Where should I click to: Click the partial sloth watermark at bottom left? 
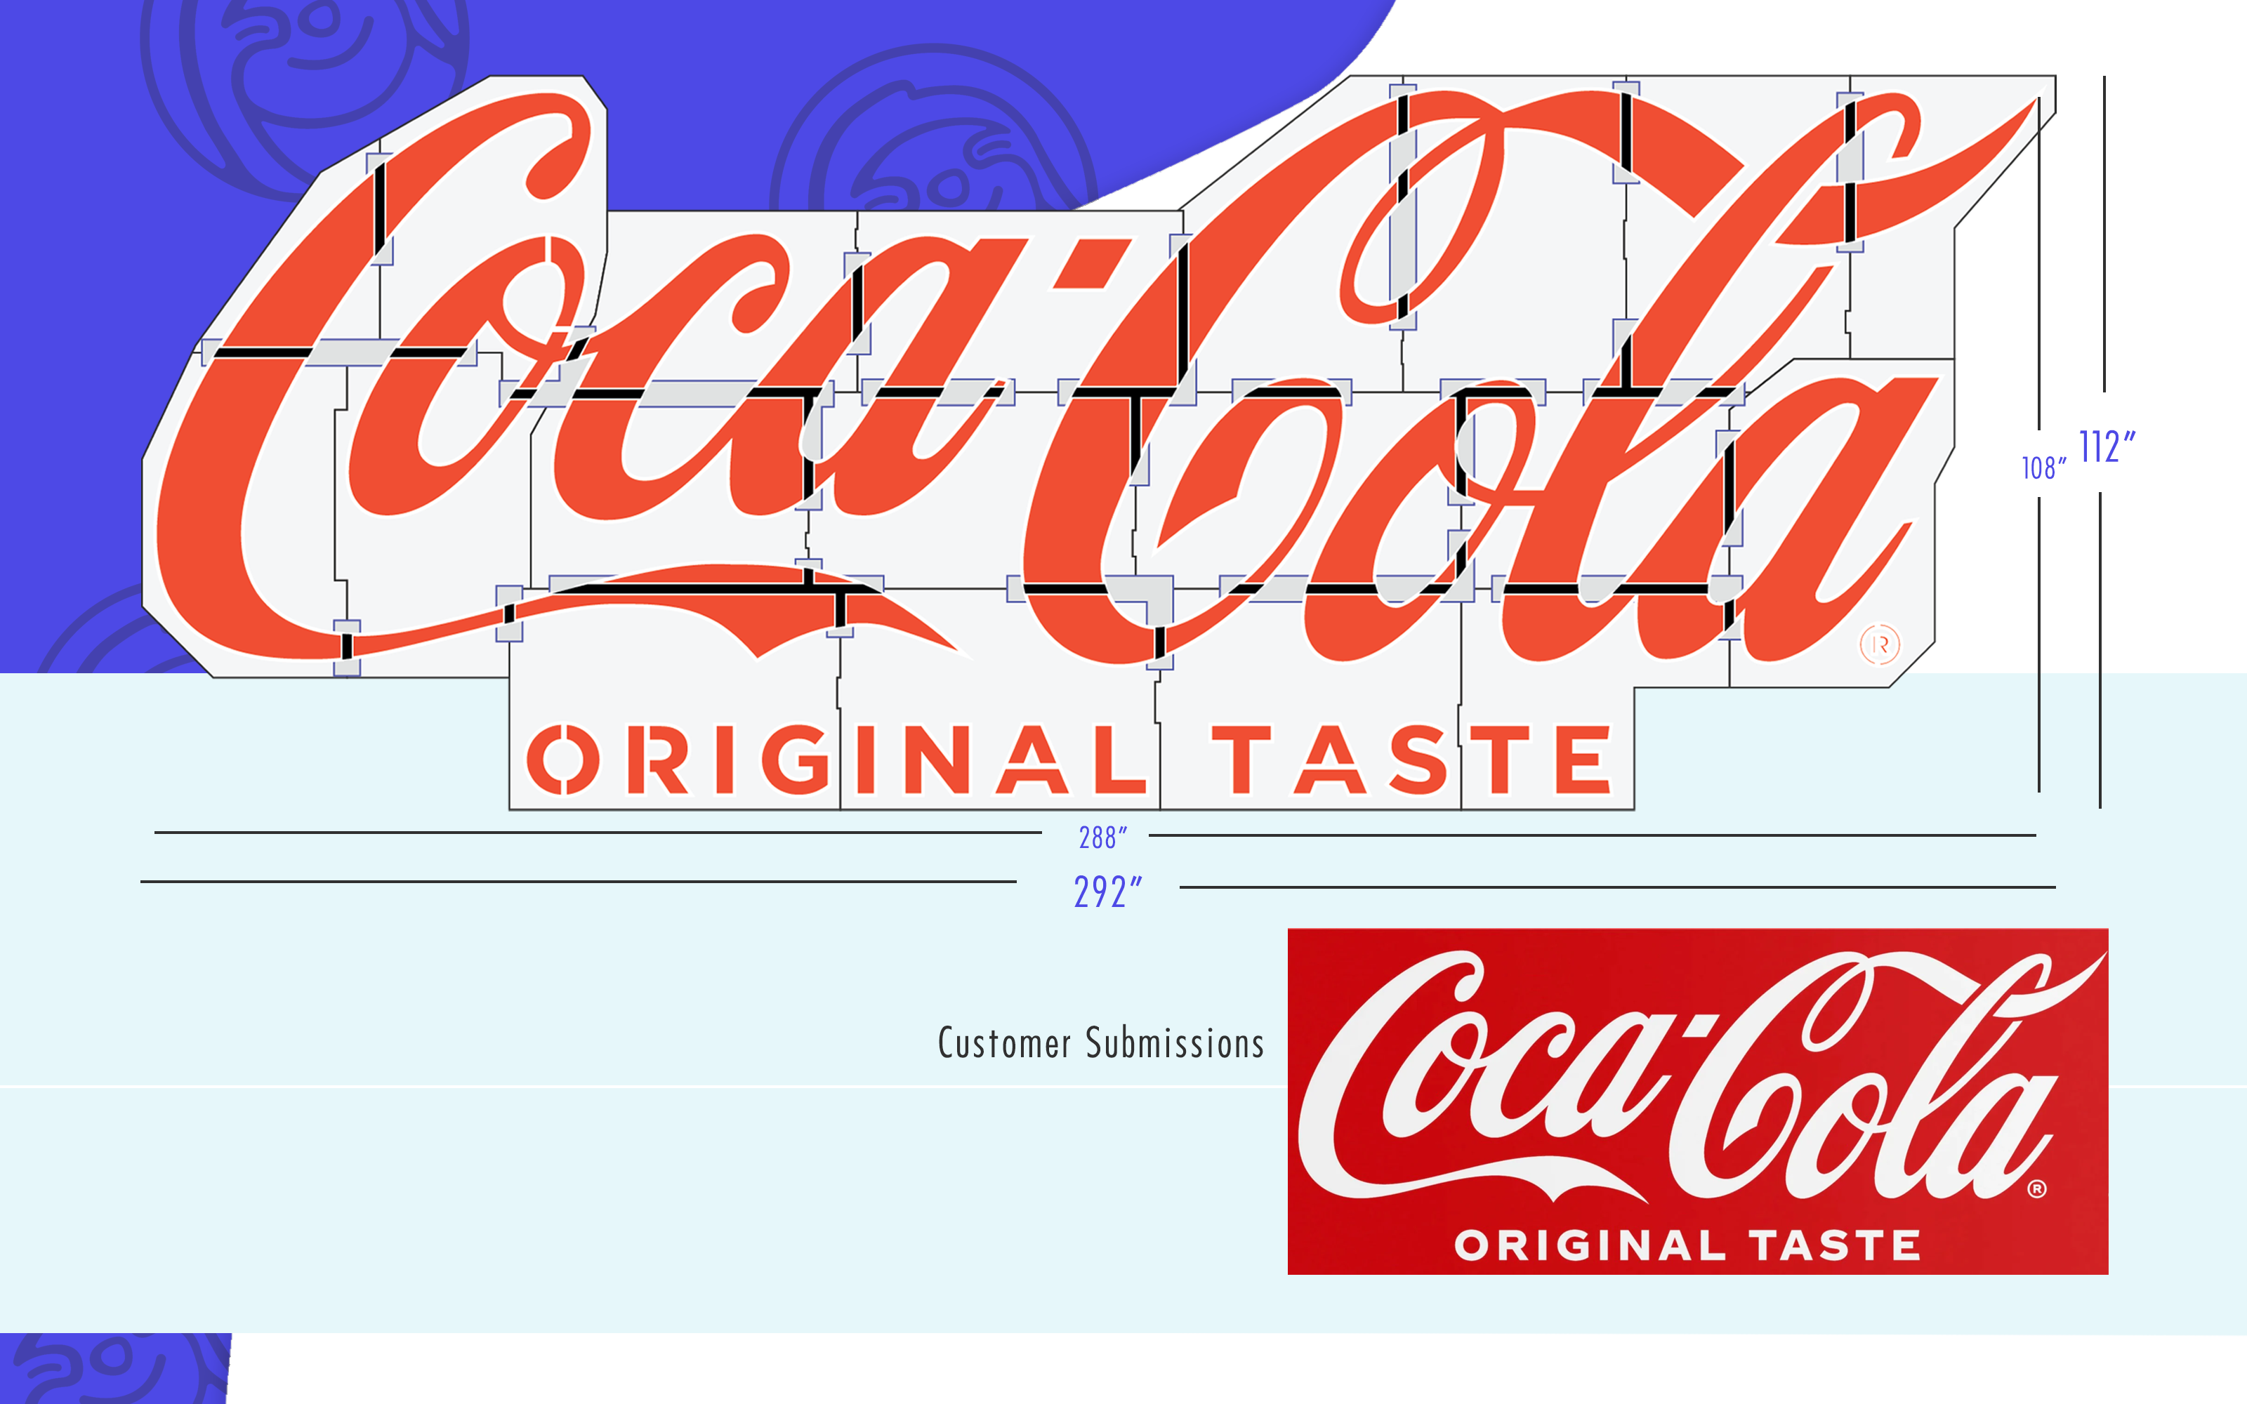113,1367
